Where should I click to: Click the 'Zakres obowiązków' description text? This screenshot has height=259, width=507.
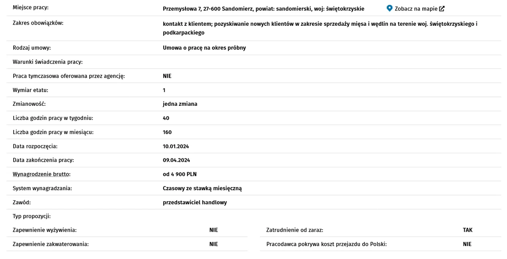[320, 28]
